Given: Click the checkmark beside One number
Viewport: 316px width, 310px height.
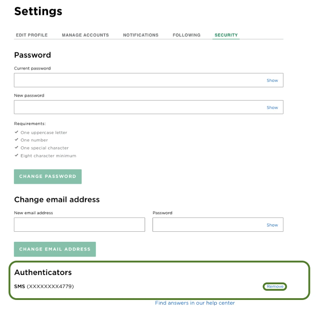Looking at the screenshot, I should pos(16,140).
